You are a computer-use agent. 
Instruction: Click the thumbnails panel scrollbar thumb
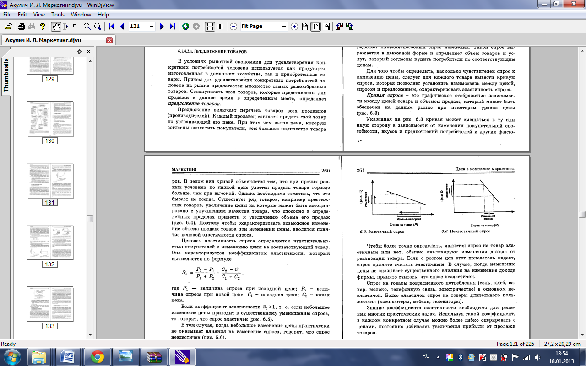tap(90, 219)
